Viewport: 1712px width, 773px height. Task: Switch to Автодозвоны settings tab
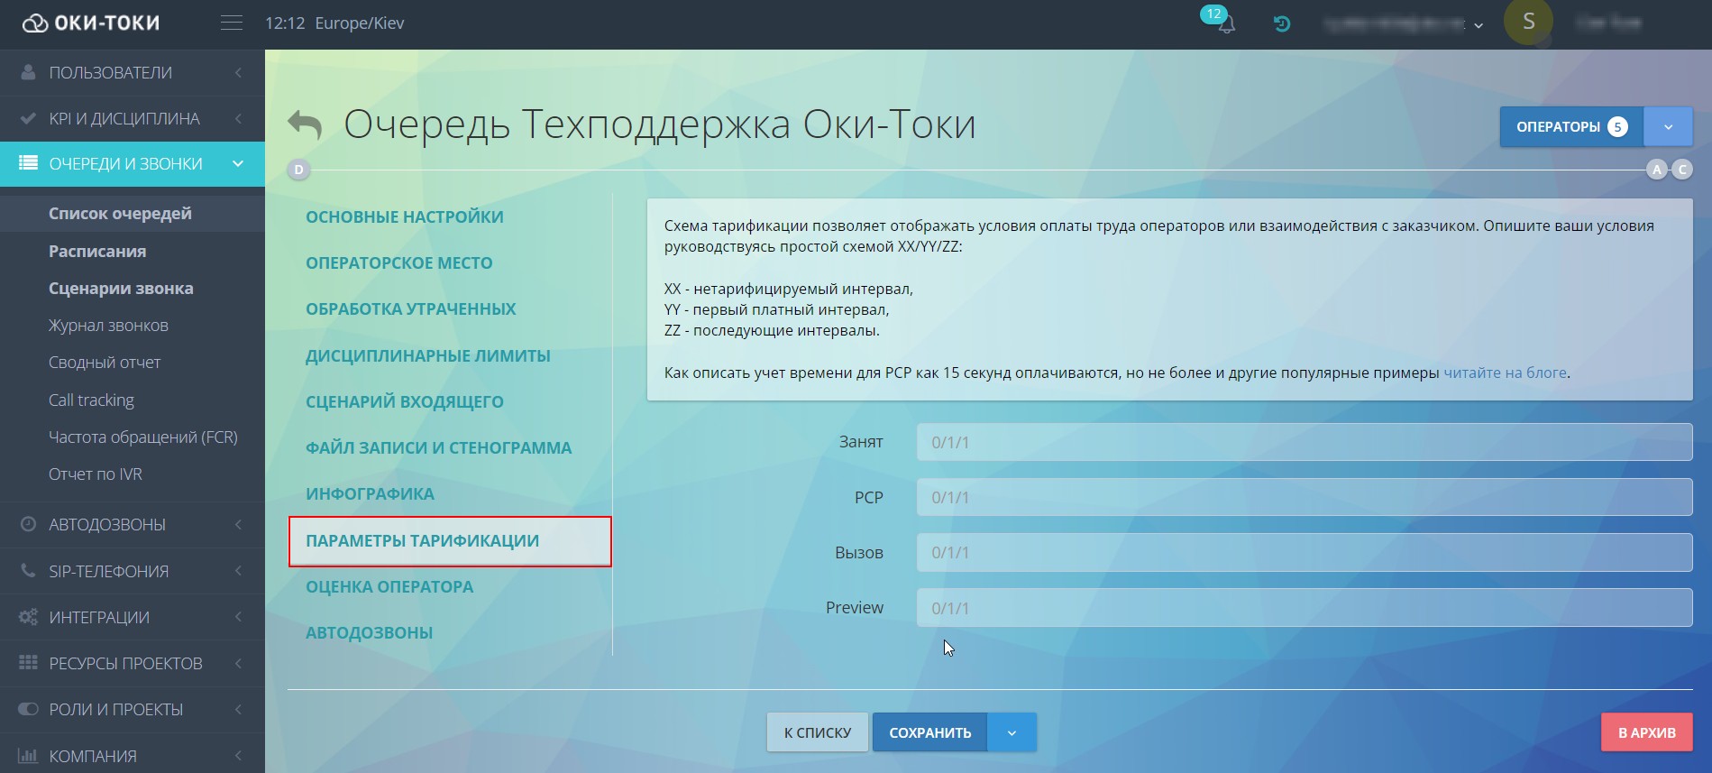click(x=370, y=632)
